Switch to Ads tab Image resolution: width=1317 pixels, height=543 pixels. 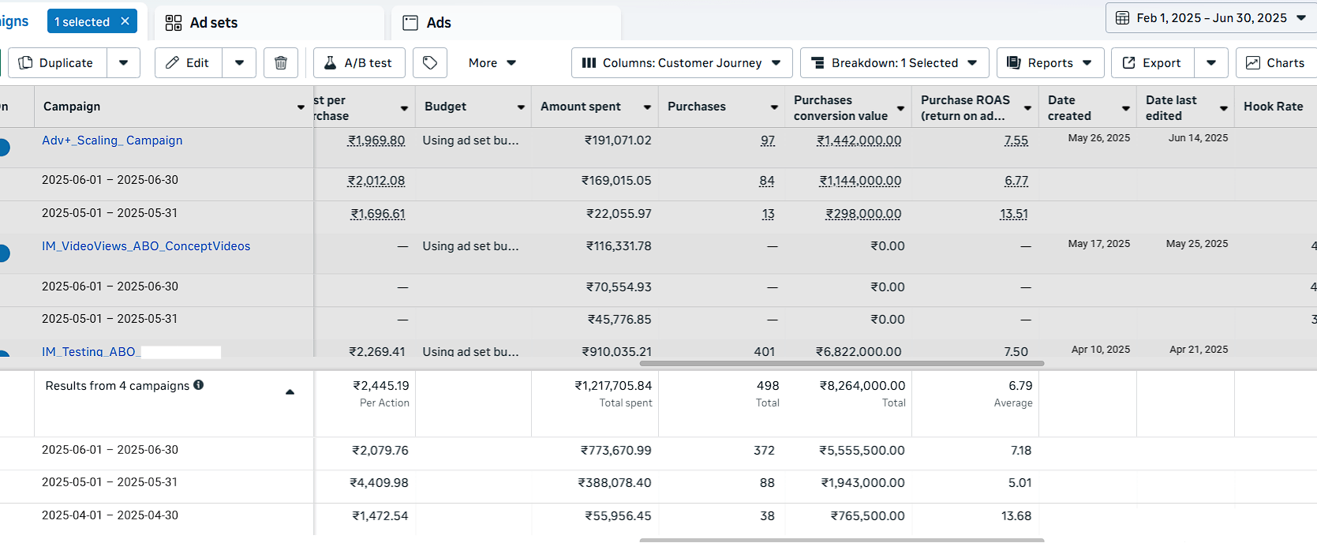click(x=506, y=23)
